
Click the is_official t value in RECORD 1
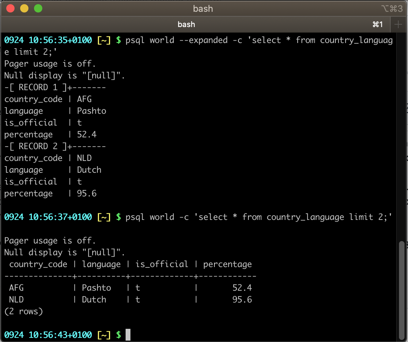pyautogui.click(x=79, y=123)
